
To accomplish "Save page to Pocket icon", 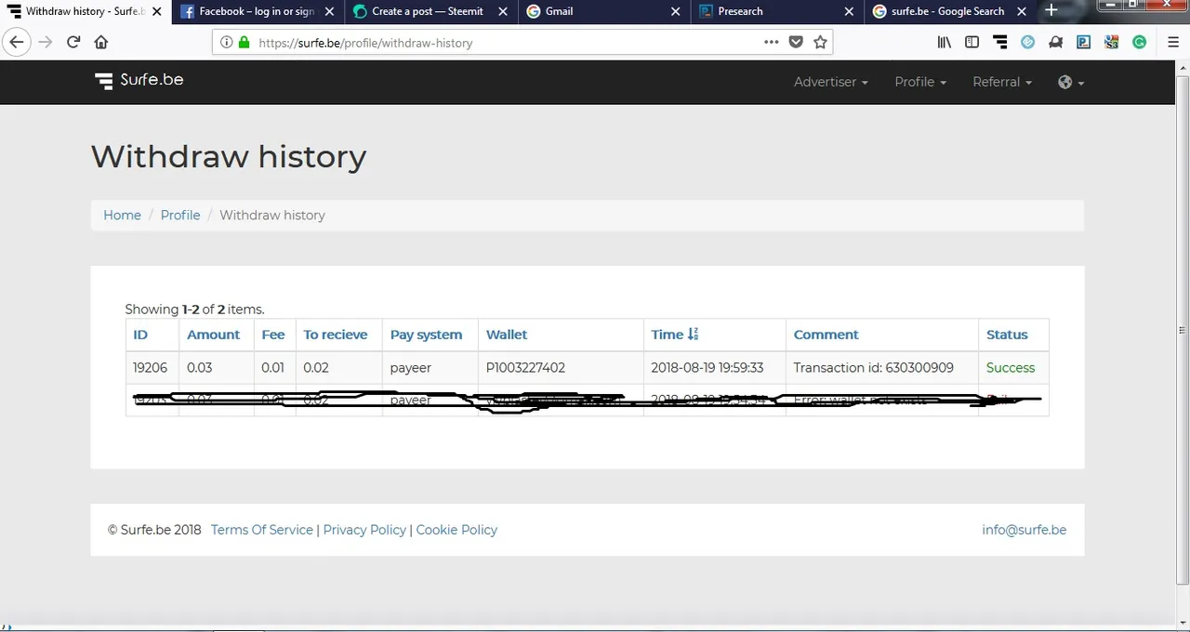I will click(796, 42).
